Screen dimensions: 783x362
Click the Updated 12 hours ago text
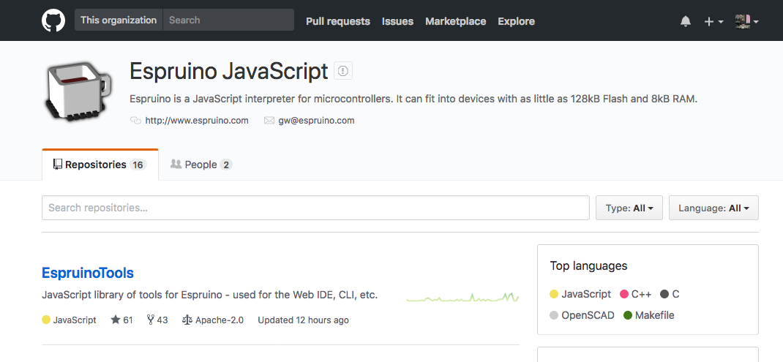303,320
